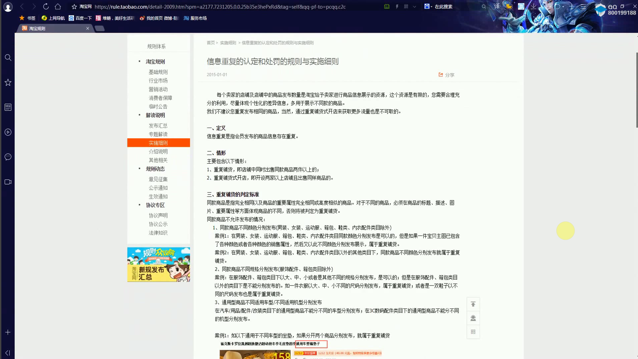Click the back-to-top arrow button
638x359 pixels.
pos(473,304)
